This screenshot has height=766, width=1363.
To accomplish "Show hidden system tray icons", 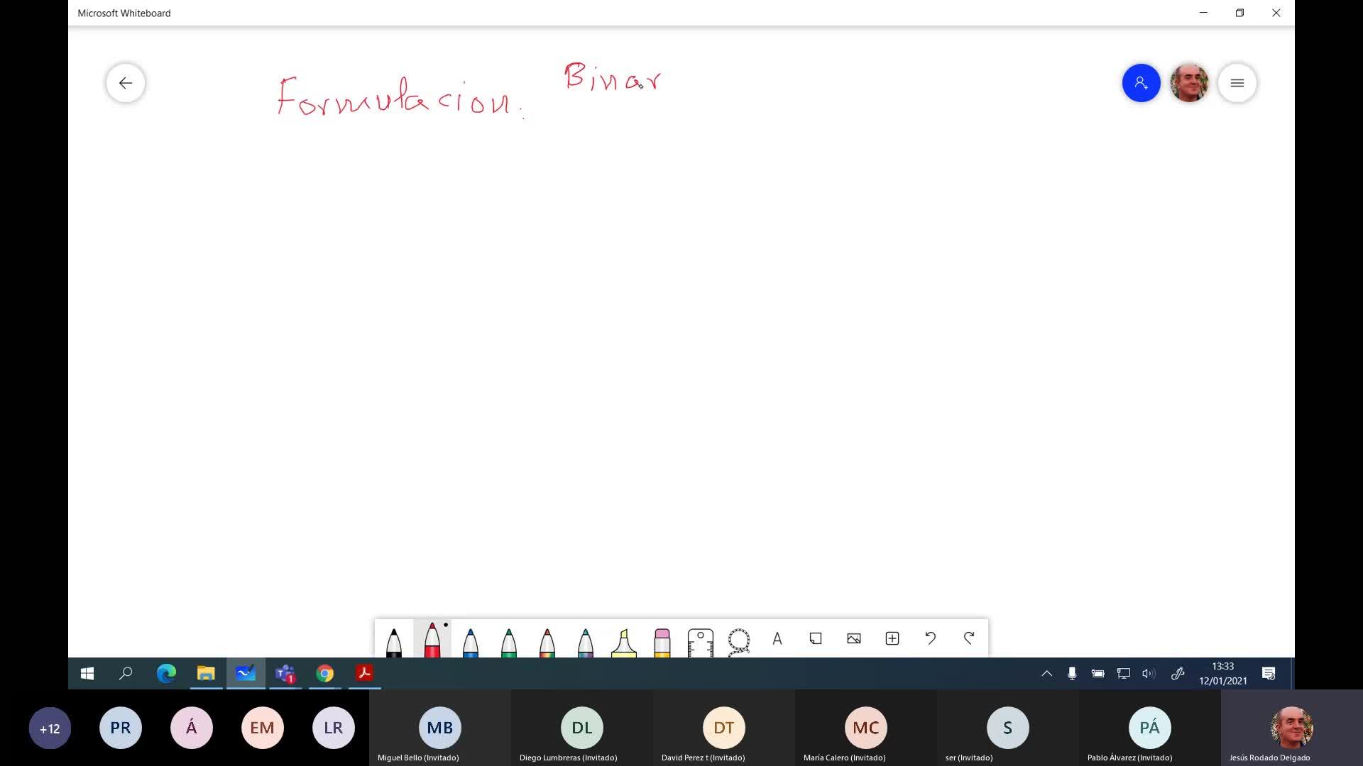I will coord(1046,674).
